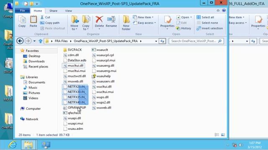Switch to the Share ribbon tab
The height and width of the screenshot is (150, 268).
[x=53, y=10]
